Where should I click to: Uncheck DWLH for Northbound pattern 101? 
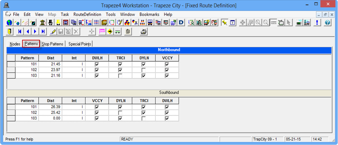(x=97, y=64)
